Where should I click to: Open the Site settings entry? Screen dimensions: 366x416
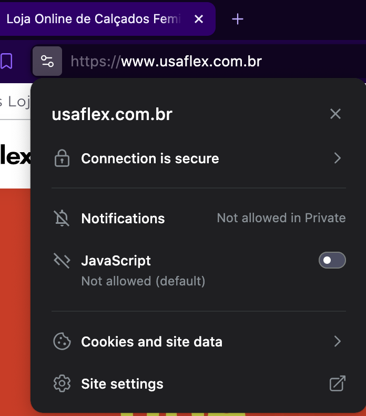[122, 384]
